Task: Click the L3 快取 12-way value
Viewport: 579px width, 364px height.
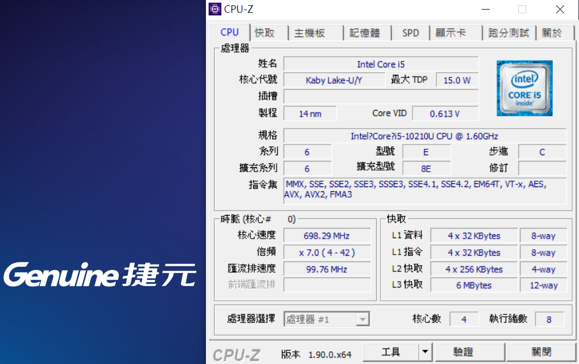Action: click(x=543, y=285)
